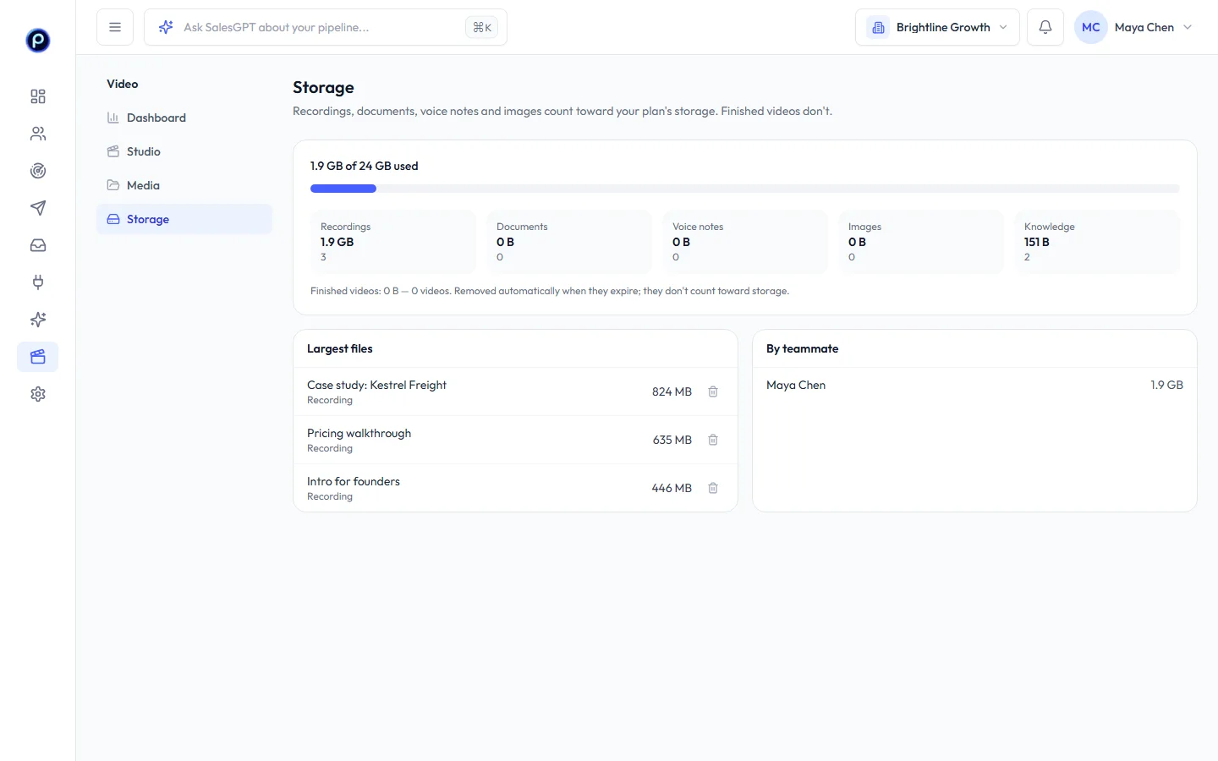Click the Images 0 B card
1218x761 pixels.
(x=921, y=242)
